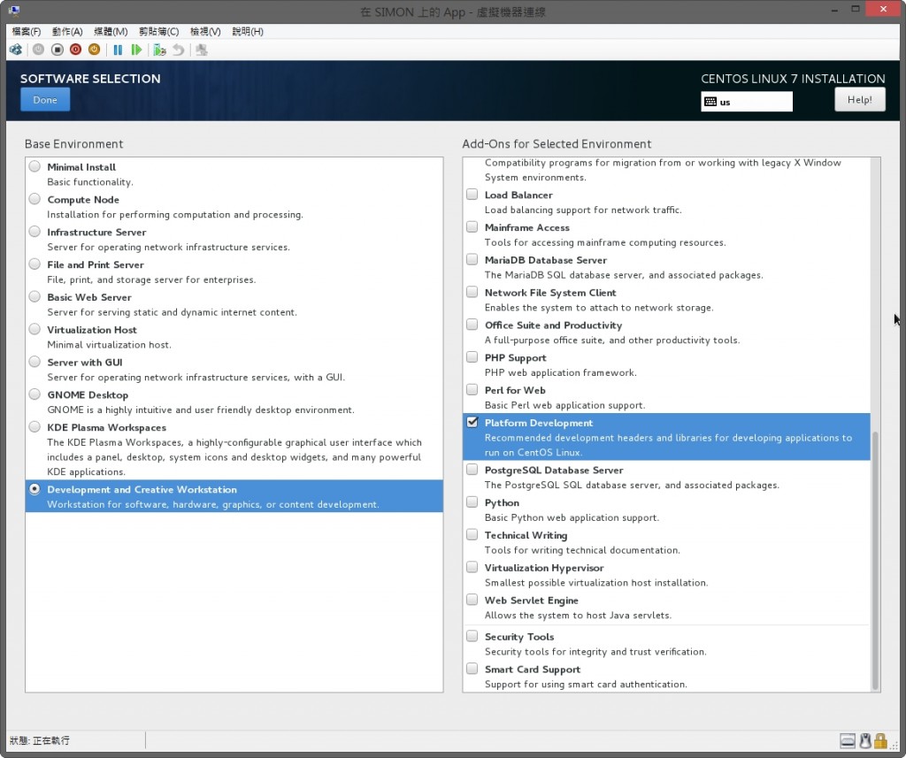
Task: Click 'Minimal virtualization host.' description
Action: (109, 345)
